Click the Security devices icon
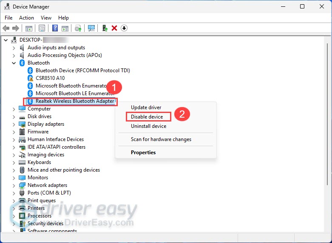This screenshot has height=243, width=332. [22, 223]
